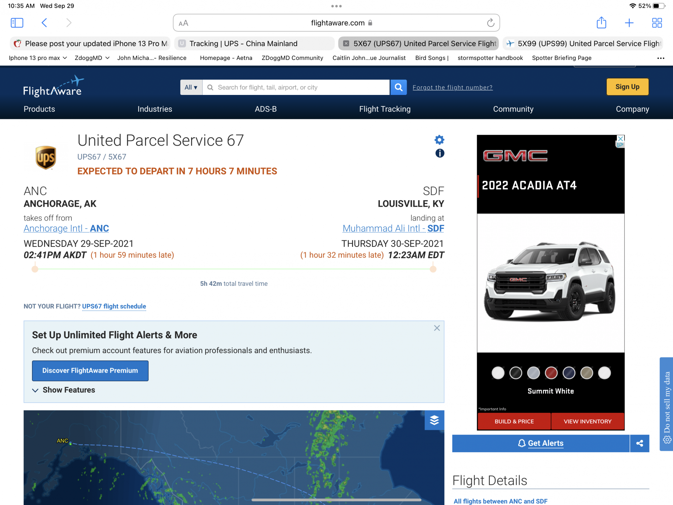Screen dimensions: 673x505
Task: Select the red color swatch in ad
Action: pos(551,373)
